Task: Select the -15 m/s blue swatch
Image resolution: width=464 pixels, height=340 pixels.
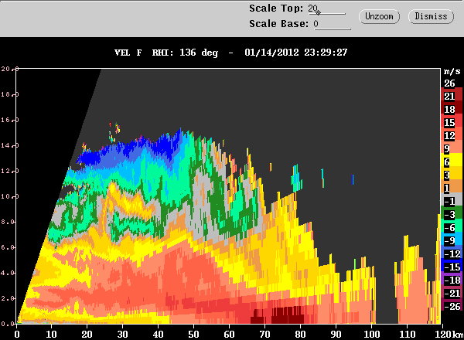Action: click(452, 265)
